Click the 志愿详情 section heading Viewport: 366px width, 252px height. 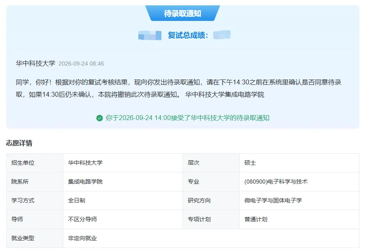pos(19,143)
